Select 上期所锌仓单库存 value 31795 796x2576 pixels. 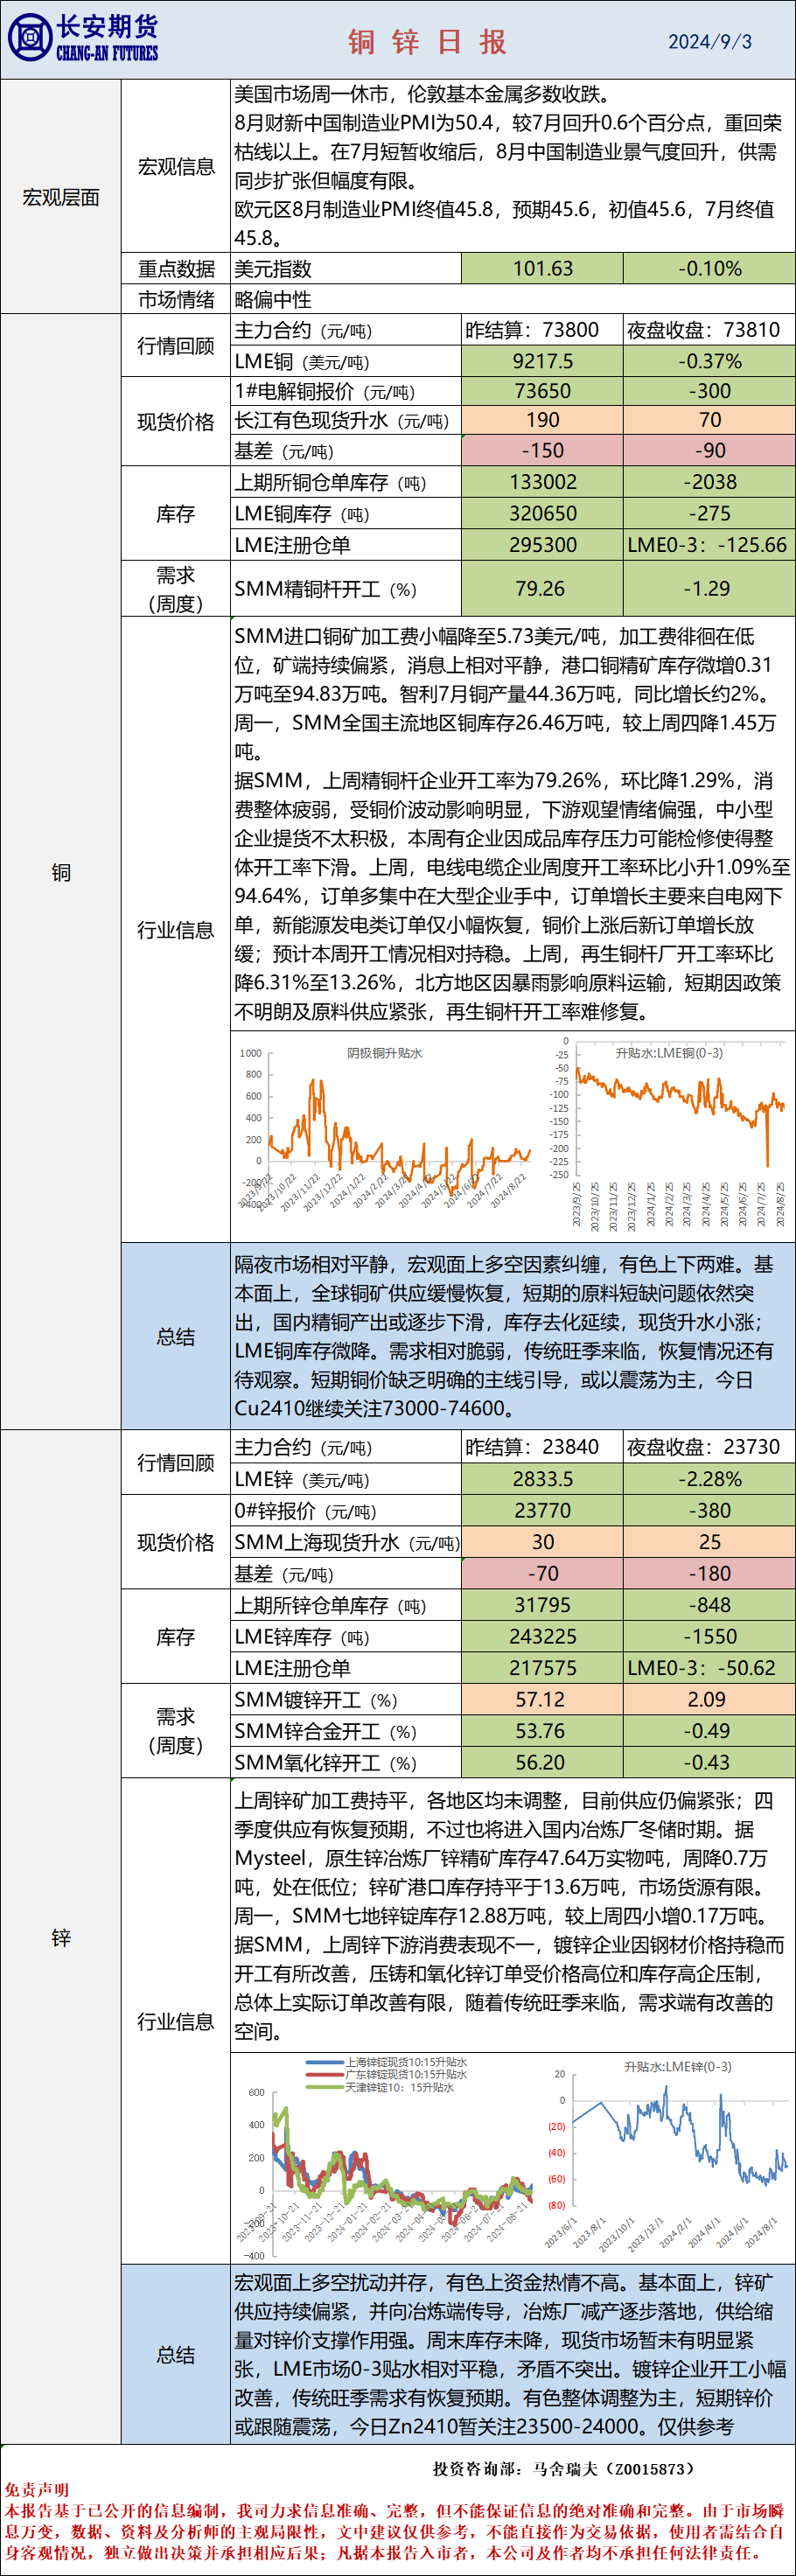pyautogui.click(x=542, y=1605)
